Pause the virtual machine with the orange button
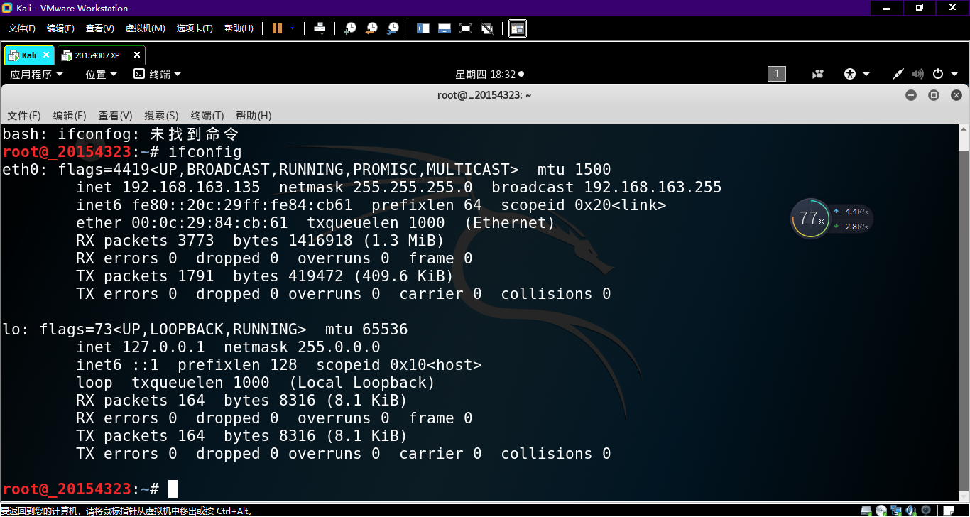This screenshot has width=970, height=517. 277,28
